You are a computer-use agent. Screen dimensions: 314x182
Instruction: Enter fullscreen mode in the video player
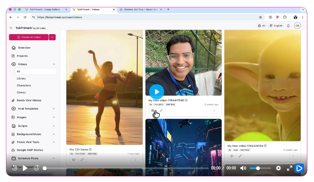coord(289,168)
